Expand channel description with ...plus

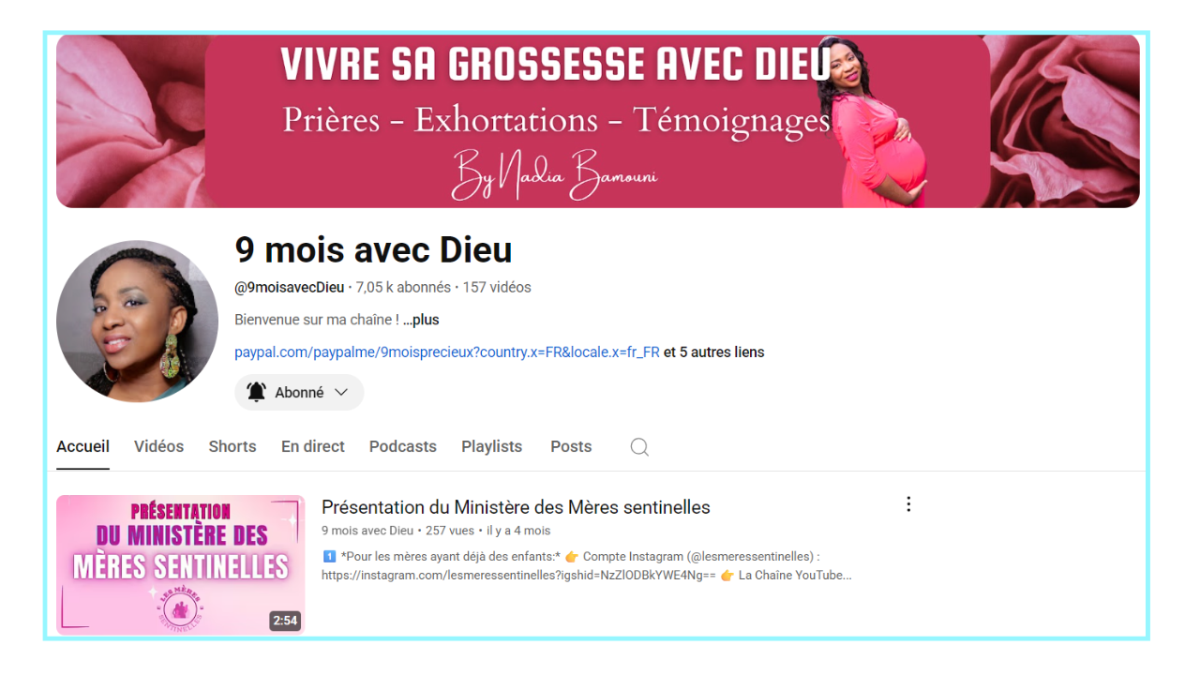click(421, 320)
